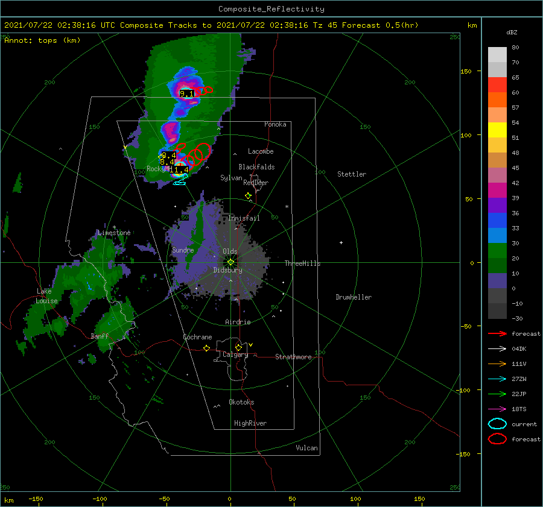Click the red forecast arrow legend icon
Screen dimensions: 543x507
[497, 333]
